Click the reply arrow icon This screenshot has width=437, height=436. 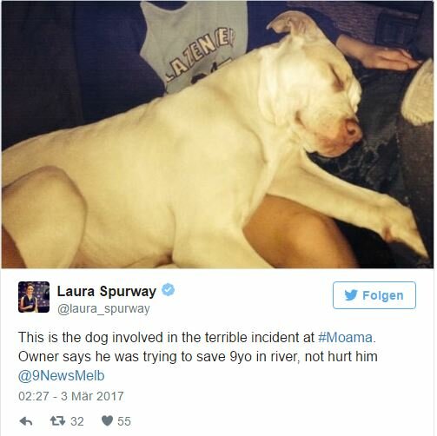[26, 421]
